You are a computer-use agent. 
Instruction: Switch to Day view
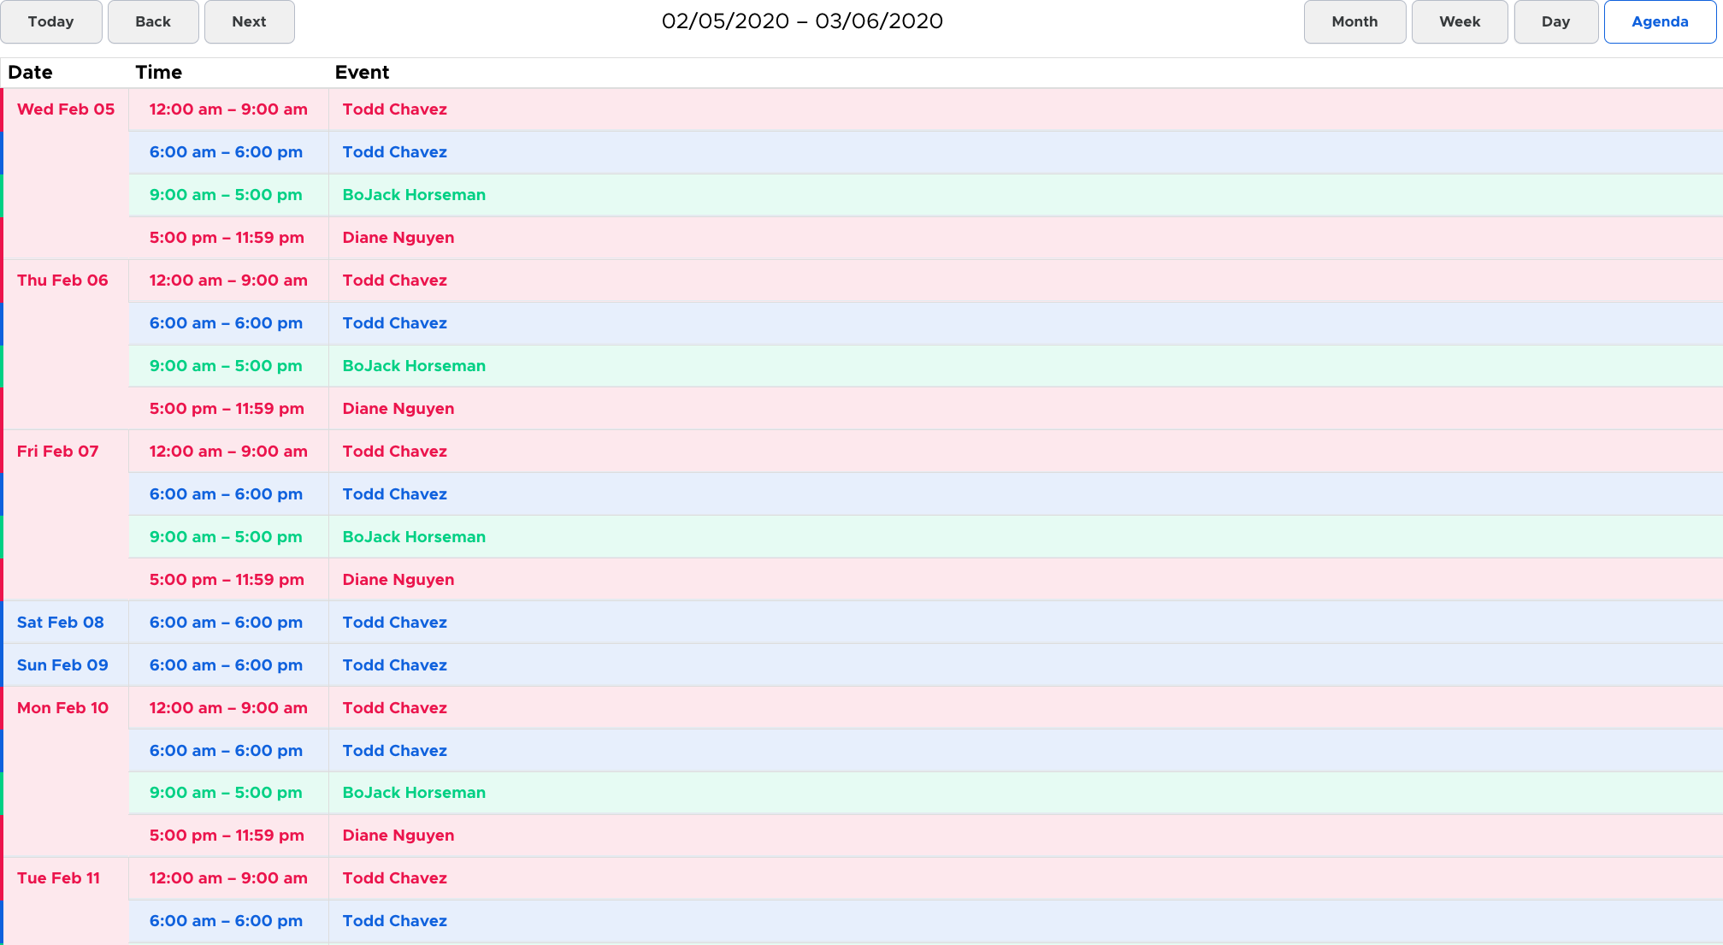point(1555,21)
